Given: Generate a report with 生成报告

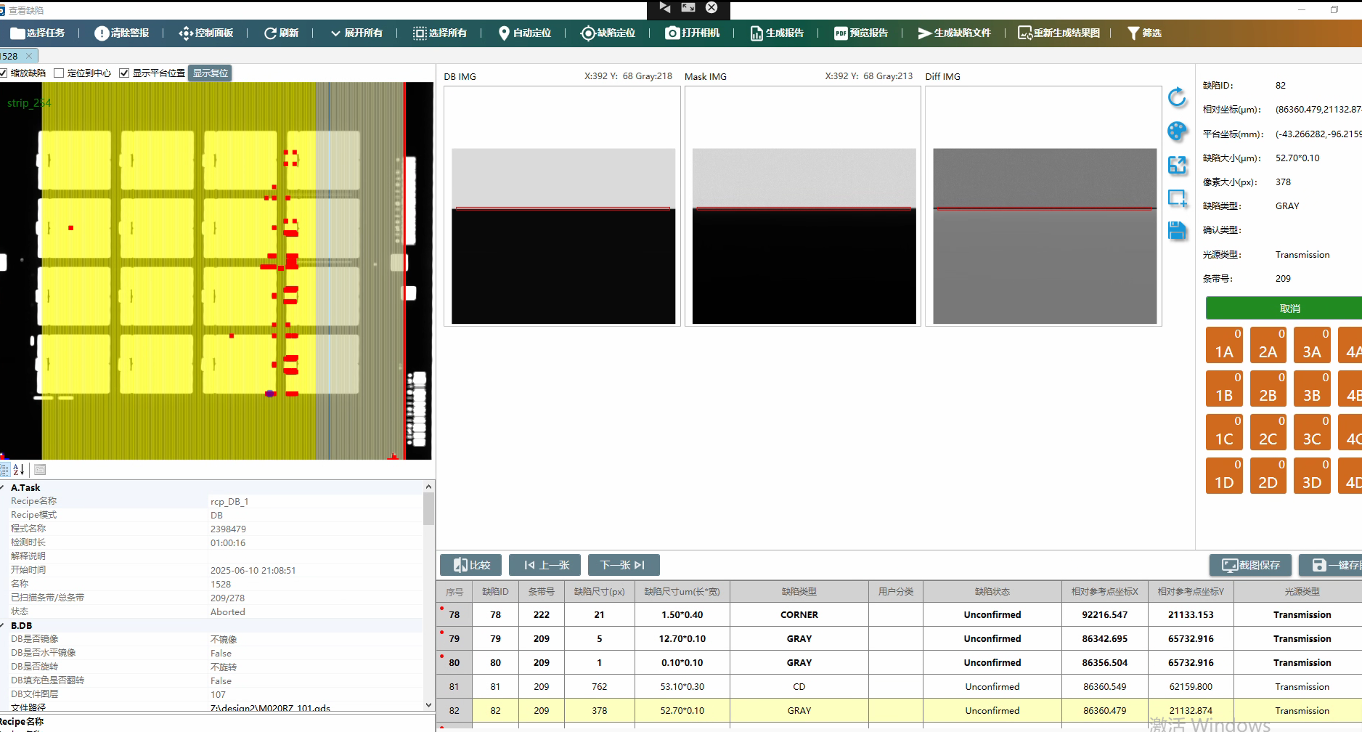Looking at the screenshot, I should 777,33.
